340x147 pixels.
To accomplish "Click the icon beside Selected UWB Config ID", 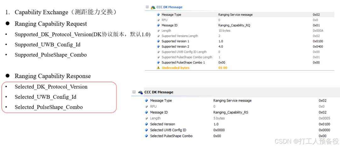I will 146,130.
